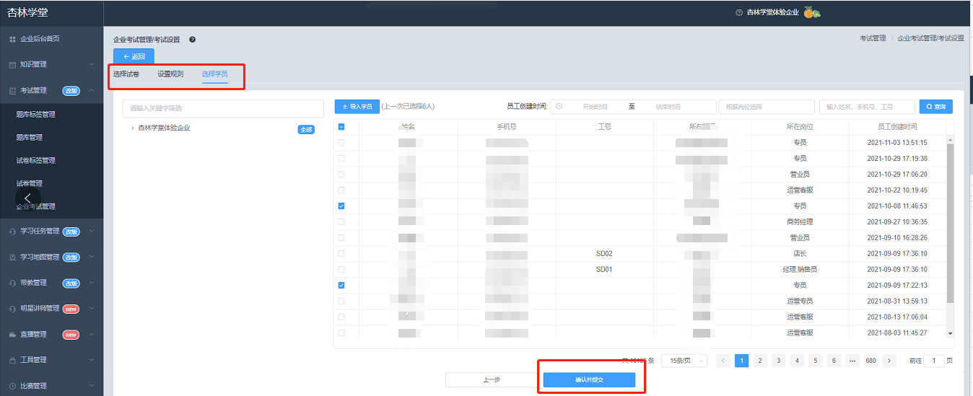Open the fruit avatar in top header
Image resolution: width=973 pixels, height=396 pixels.
point(811,12)
